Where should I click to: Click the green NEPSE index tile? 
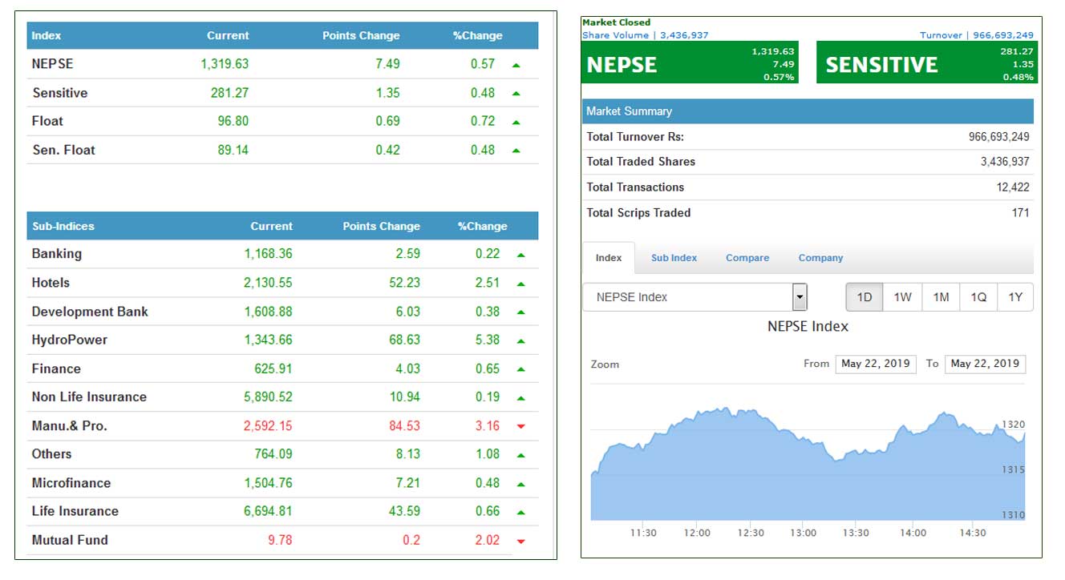coord(690,64)
